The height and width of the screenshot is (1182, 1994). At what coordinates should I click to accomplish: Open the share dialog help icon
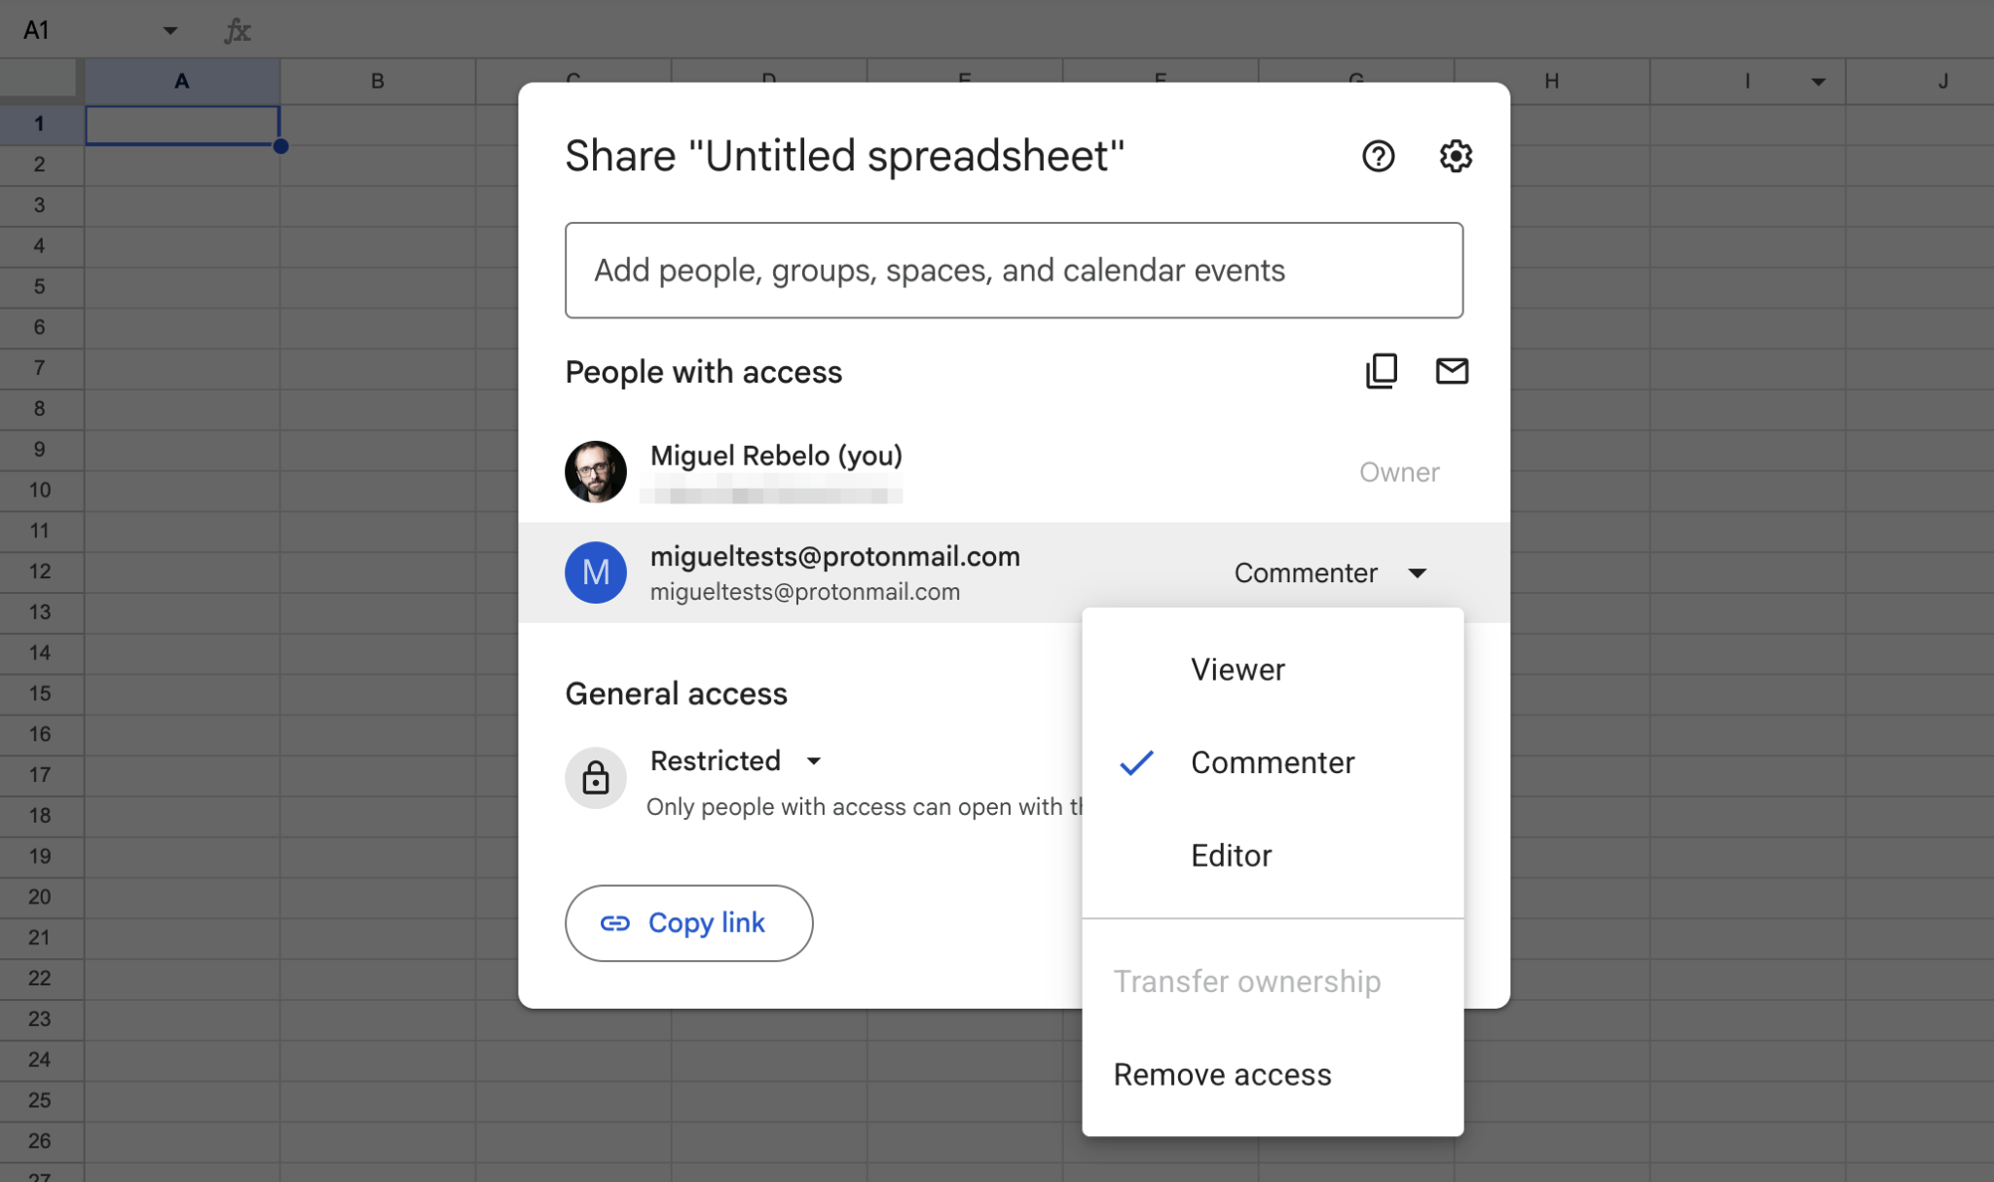(x=1378, y=156)
